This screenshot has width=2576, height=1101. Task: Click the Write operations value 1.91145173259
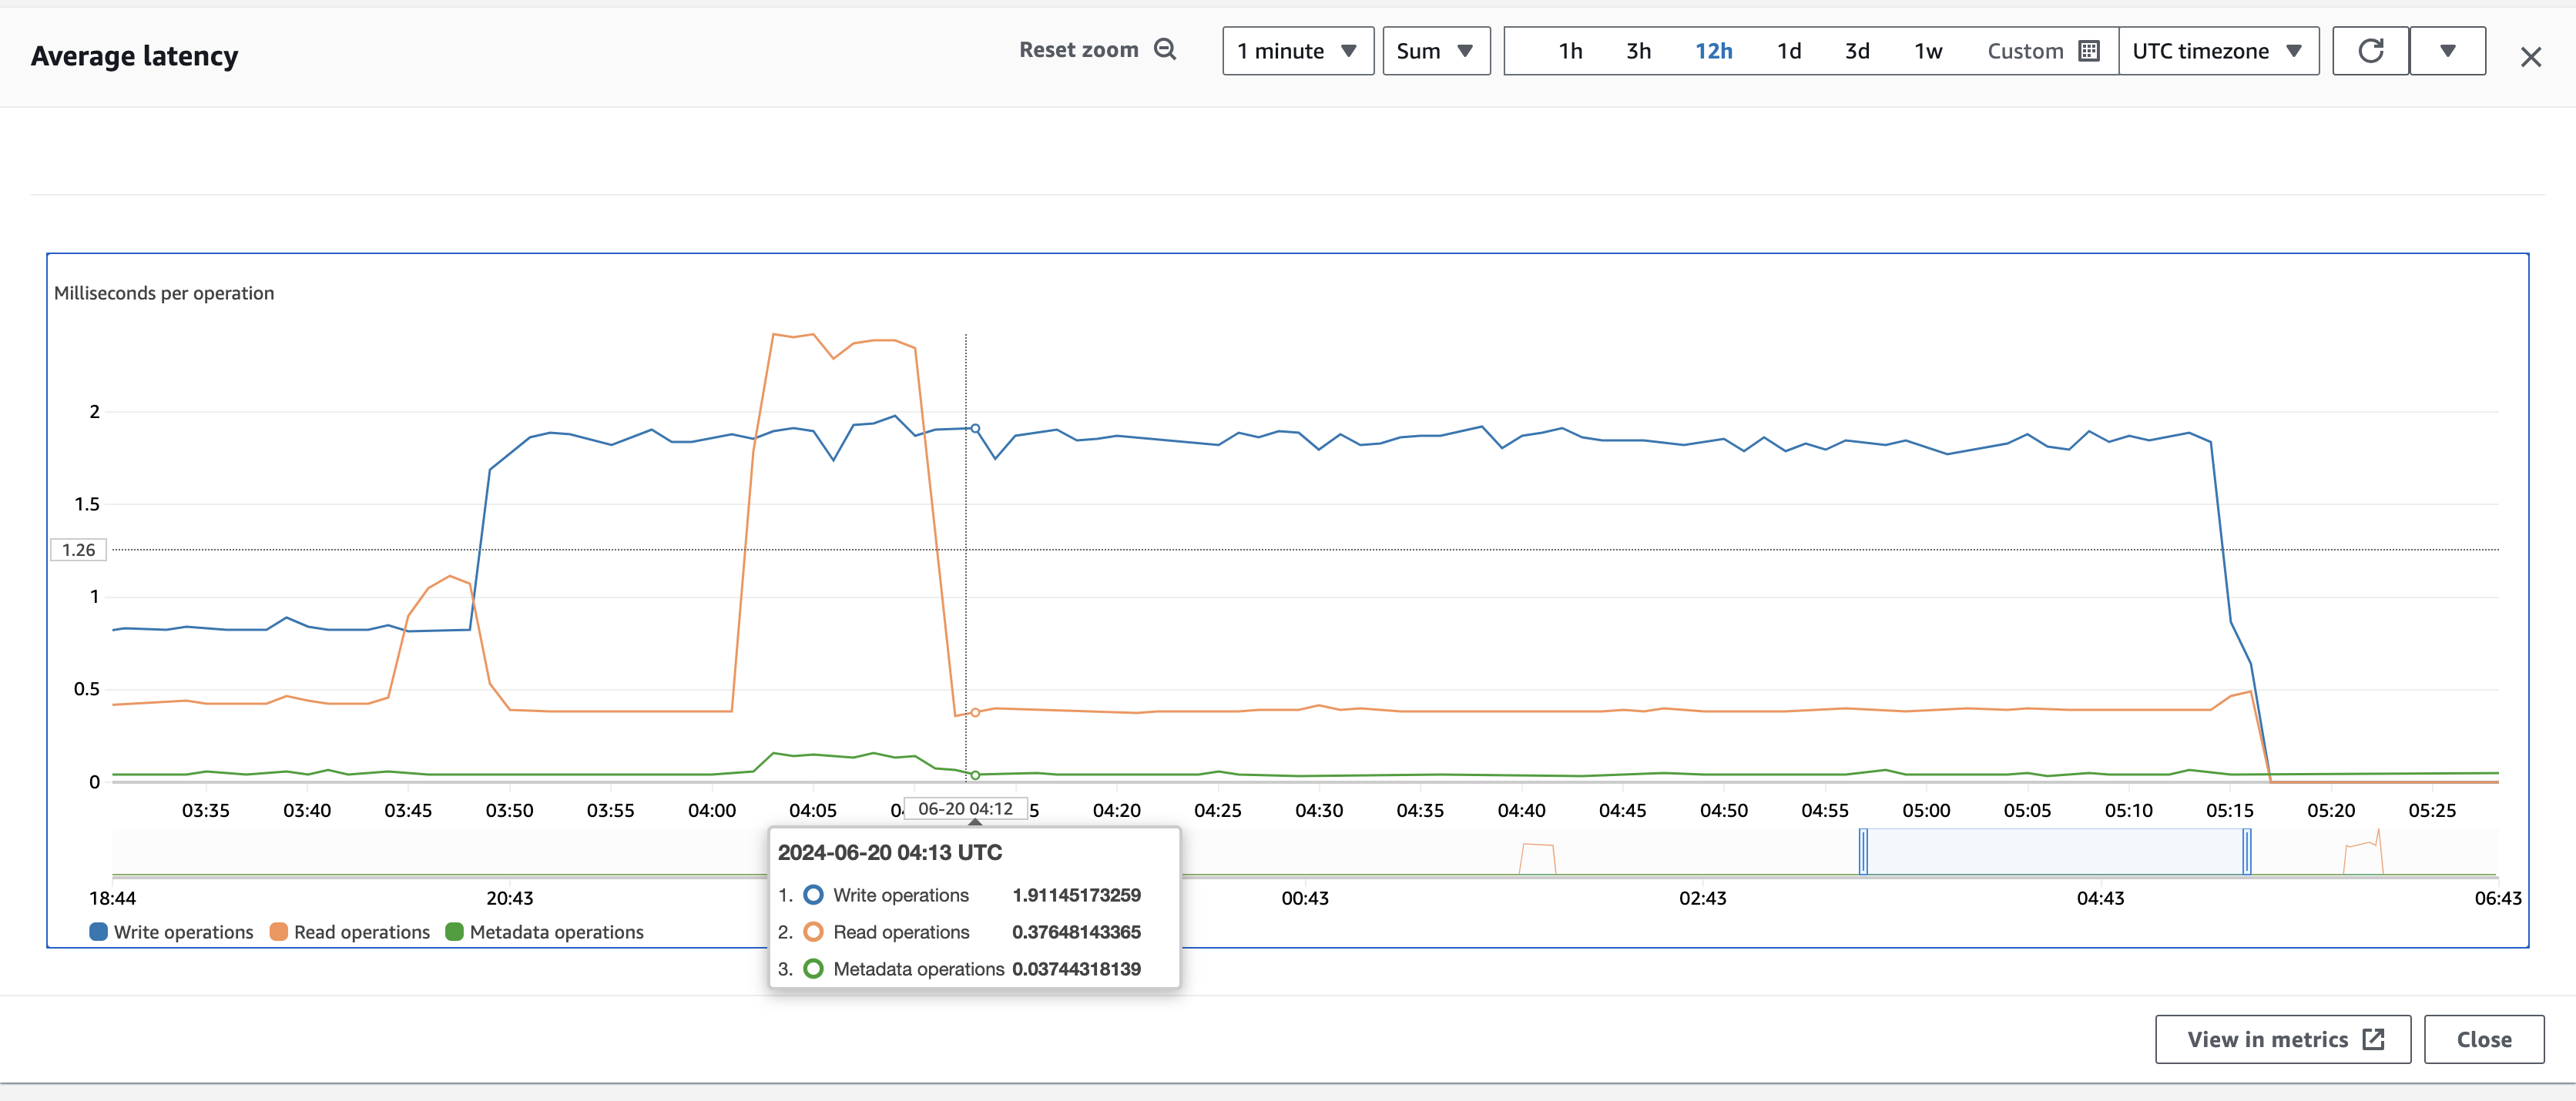[x=1076, y=895]
